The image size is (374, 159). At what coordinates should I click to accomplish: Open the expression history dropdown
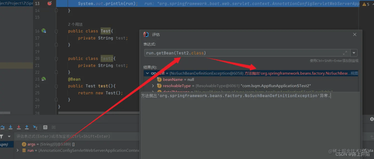point(354,53)
